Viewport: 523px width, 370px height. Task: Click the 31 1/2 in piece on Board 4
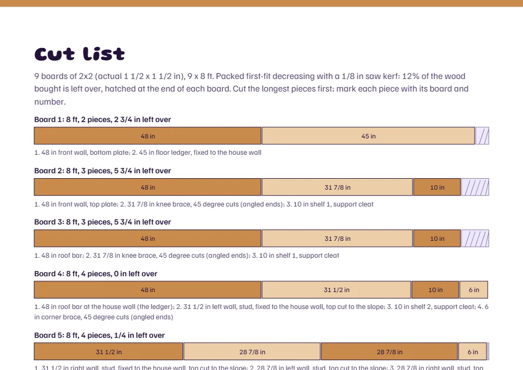tap(337, 290)
